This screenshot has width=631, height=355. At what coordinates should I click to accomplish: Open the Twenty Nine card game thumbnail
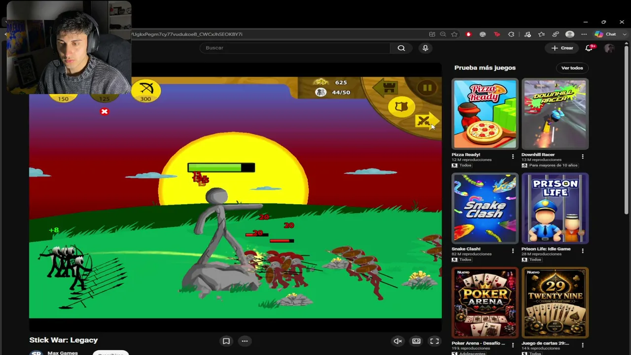(x=555, y=302)
